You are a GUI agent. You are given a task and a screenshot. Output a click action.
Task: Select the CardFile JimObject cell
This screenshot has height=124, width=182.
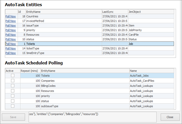(151, 35)
